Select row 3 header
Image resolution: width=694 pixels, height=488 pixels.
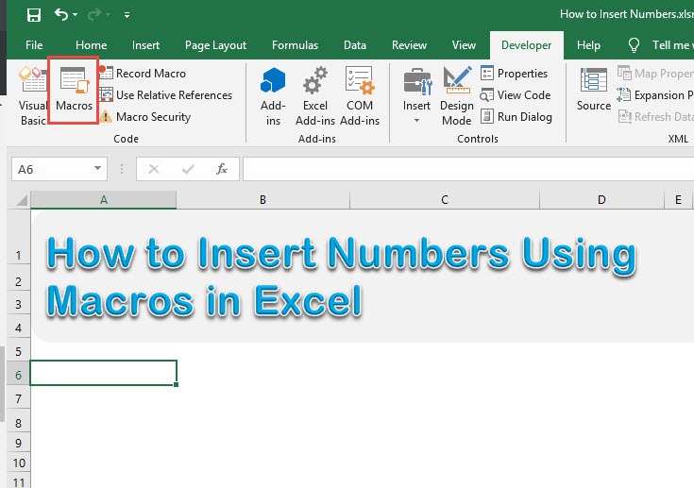(x=18, y=304)
